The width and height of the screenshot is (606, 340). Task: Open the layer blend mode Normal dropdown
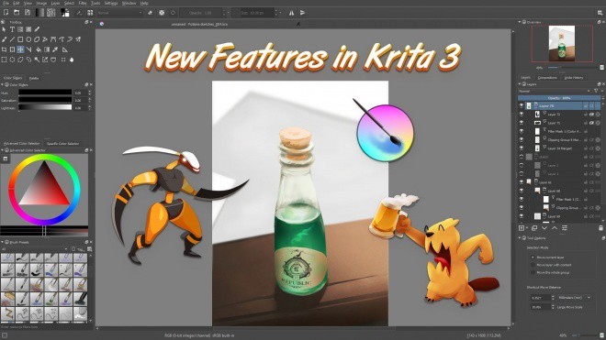[x=555, y=91]
